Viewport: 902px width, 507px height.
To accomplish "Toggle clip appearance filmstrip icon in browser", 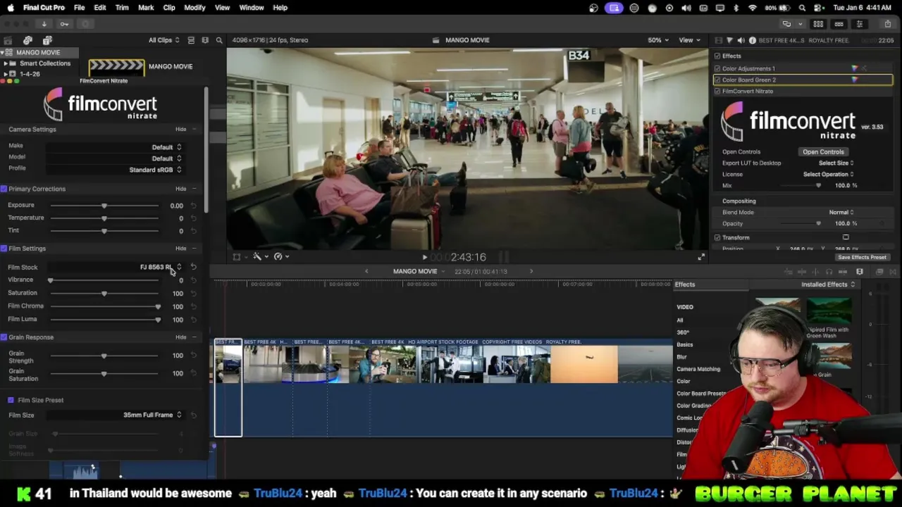I will click(205, 40).
